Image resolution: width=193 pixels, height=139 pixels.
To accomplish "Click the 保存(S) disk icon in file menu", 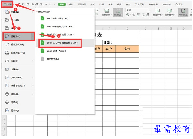I will (7, 28).
